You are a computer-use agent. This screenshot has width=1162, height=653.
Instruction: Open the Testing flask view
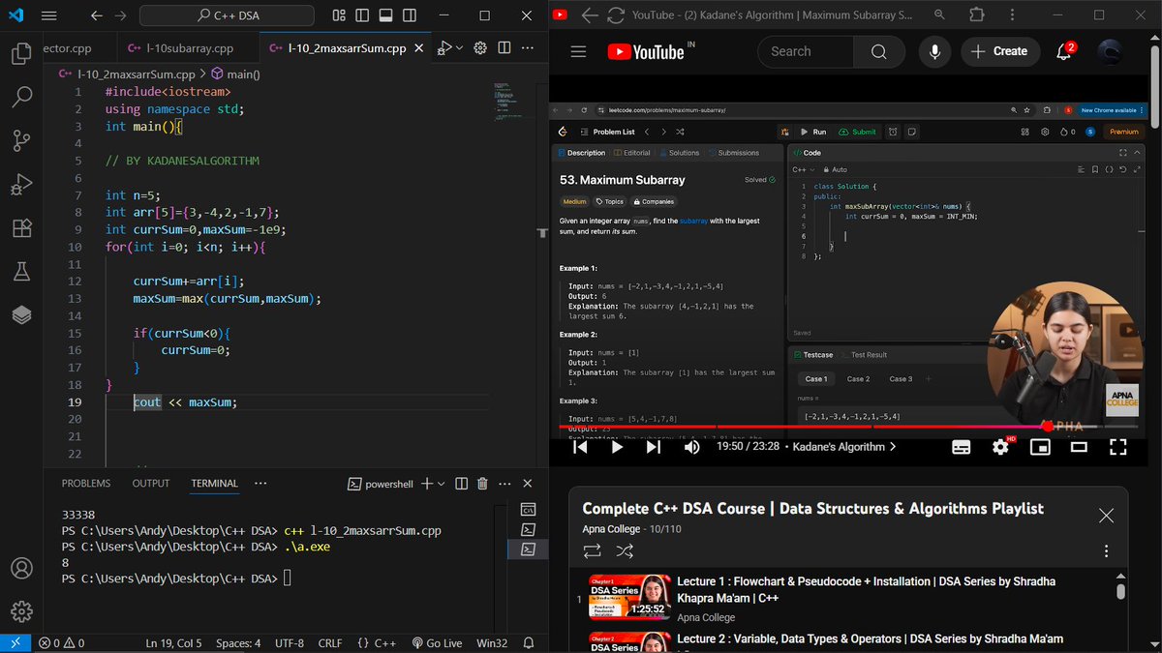21,272
